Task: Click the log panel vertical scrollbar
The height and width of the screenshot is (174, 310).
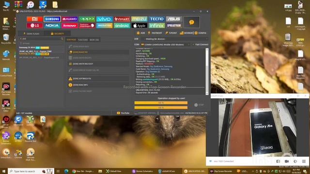Action: pyautogui.click(x=207, y=72)
